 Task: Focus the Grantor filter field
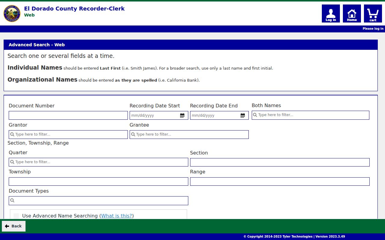tap(68, 134)
